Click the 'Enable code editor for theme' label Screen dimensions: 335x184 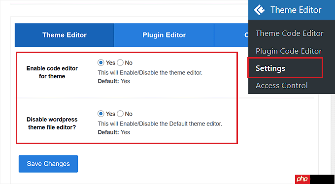pos(52,72)
